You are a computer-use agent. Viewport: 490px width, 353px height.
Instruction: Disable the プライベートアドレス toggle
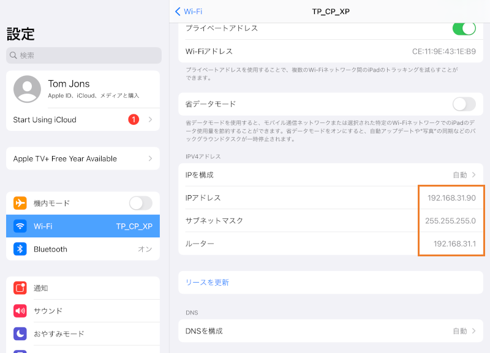click(x=464, y=28)
